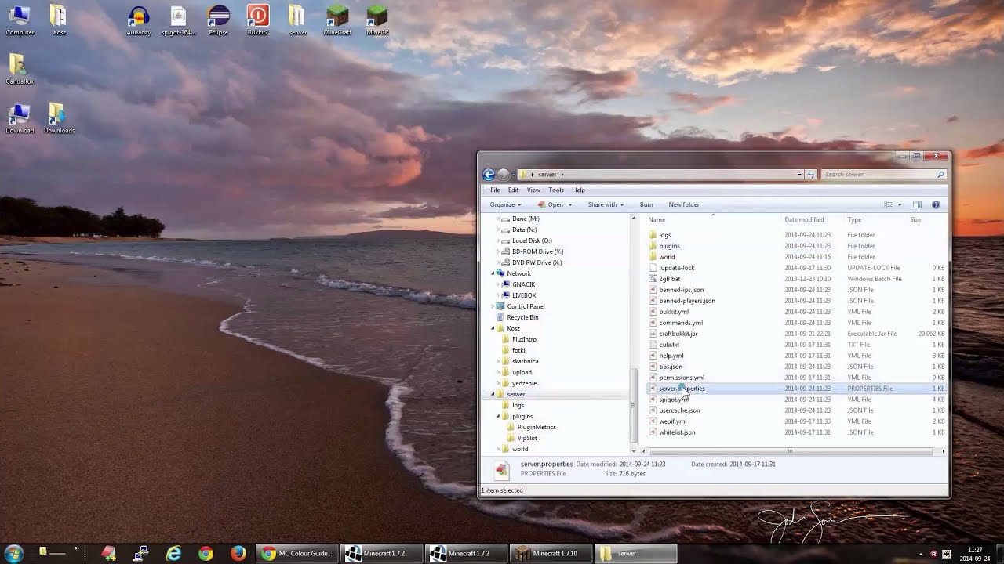Toggle the preview pane button
The height and width of the screenshot is (564, 1004).
click(917, 204)
